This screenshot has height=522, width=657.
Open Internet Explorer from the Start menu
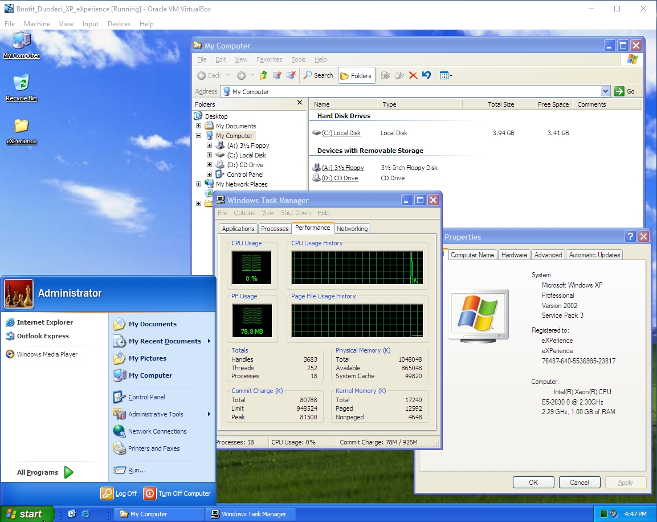coord(40,322)
